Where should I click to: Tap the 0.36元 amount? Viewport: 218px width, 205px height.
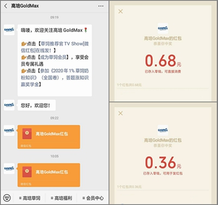tap(163, 163)
